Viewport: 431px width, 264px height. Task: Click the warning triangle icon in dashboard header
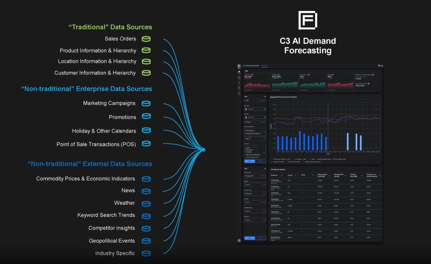(382, 66)
